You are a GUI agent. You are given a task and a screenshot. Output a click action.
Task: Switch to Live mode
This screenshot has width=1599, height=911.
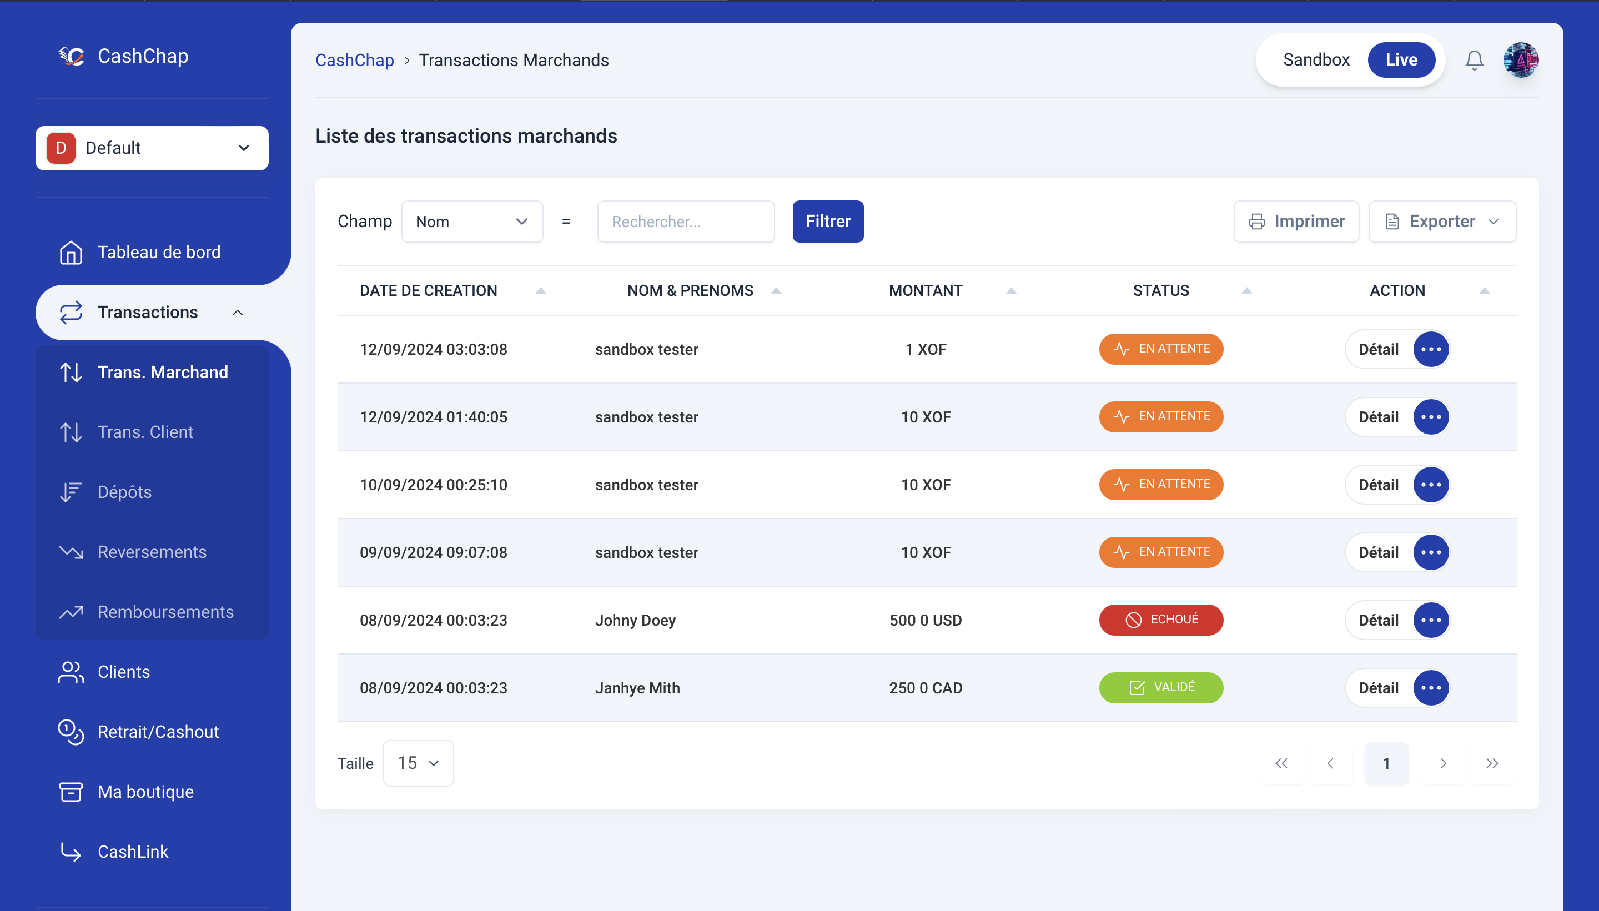1401,60
